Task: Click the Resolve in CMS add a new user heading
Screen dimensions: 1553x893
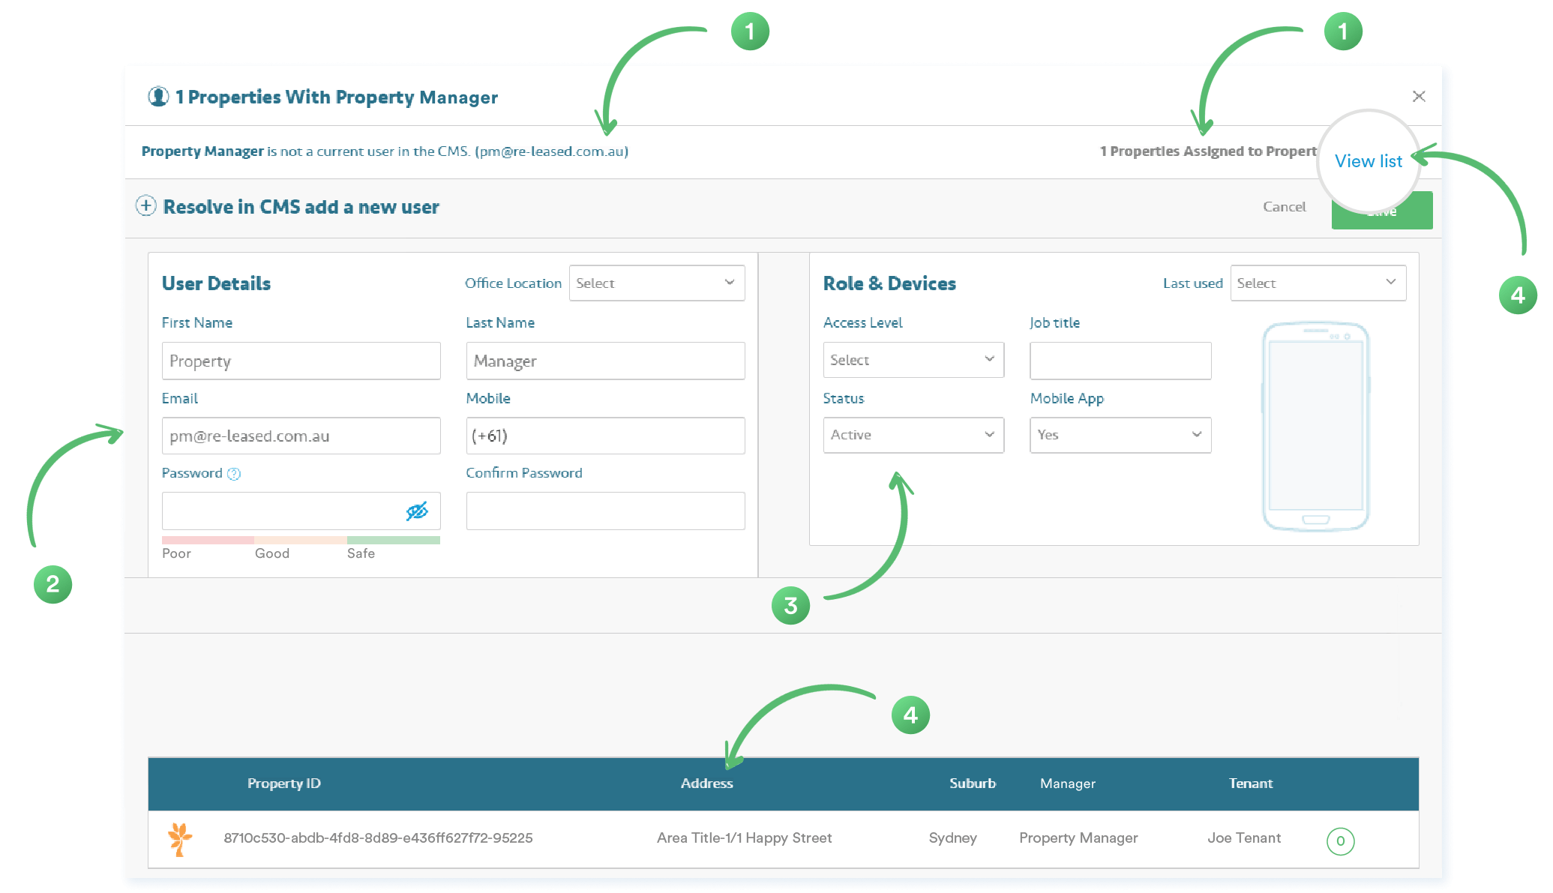Action: click(x=301, y=207)
